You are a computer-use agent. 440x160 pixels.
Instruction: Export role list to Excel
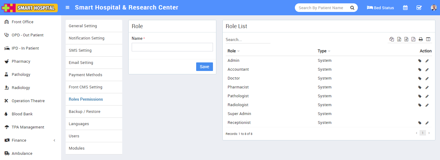(399, 39)
